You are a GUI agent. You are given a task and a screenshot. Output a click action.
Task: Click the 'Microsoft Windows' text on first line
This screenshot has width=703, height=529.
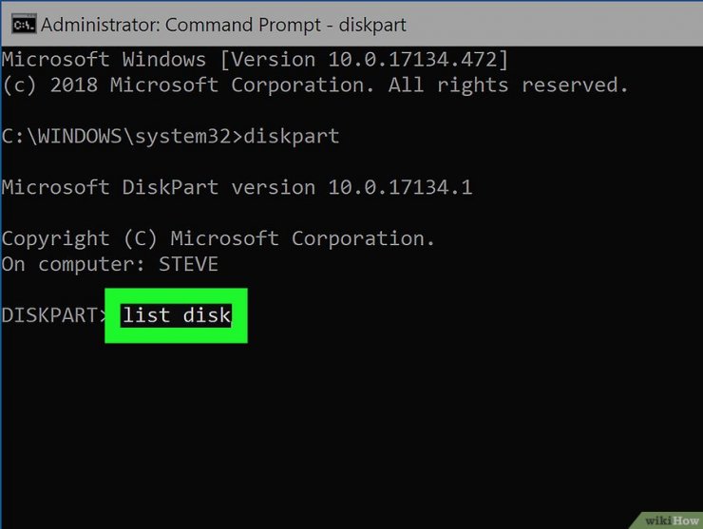point(104,60)
